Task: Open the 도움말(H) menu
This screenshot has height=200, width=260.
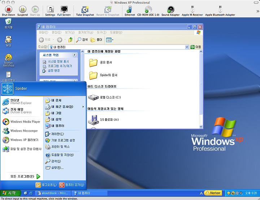Action: [x=116, y=32]
